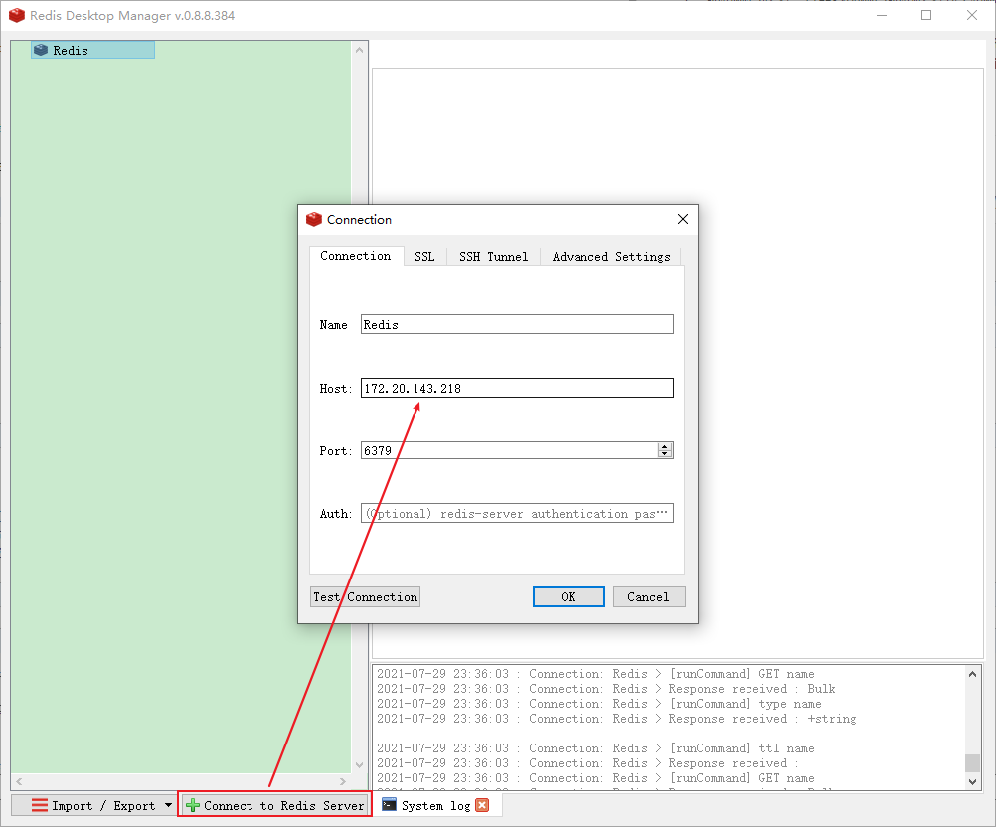Click the red cube icon in the Connection dialog title
Viewport: 996px width, 827px height.
pyautogui.click(x=314, y=219)
